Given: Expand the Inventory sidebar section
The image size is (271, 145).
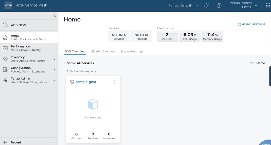Looking at the screenshot, I should click(x=54, y=59).
